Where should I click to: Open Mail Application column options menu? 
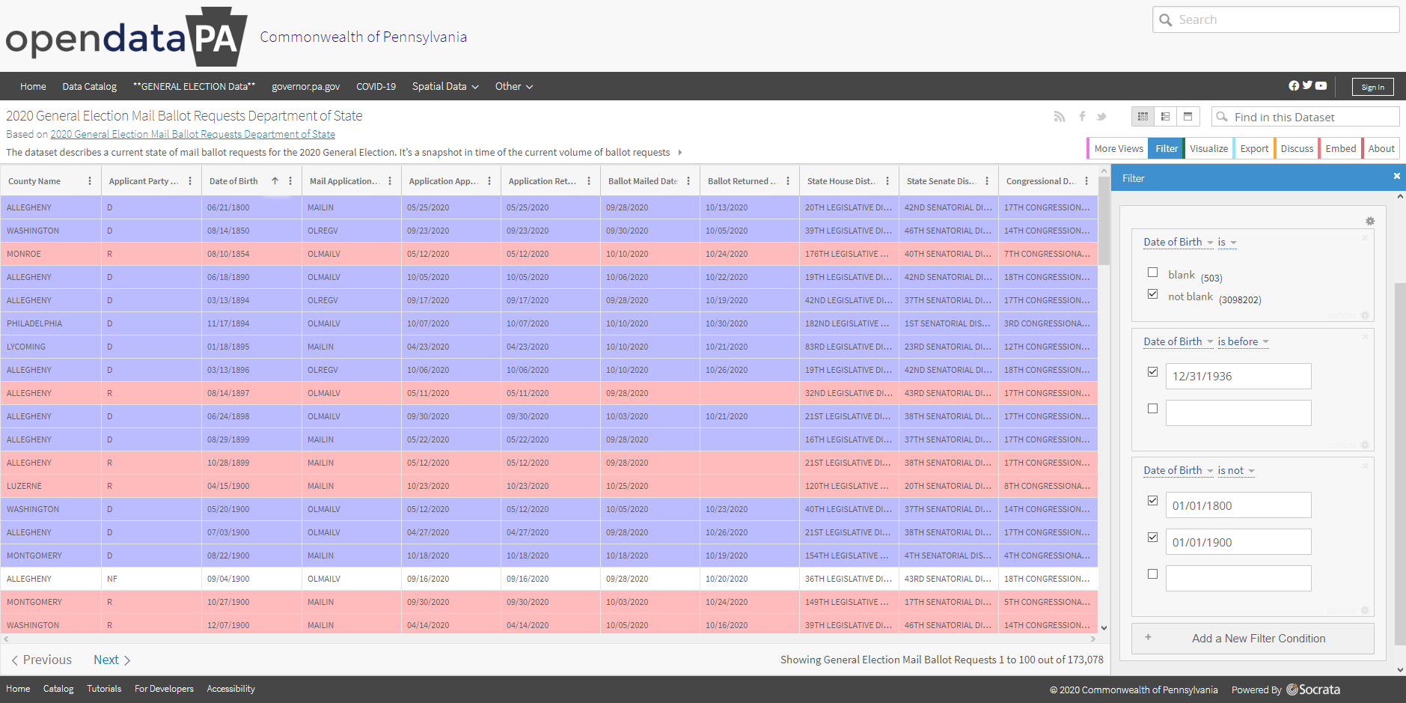(390, 181)
